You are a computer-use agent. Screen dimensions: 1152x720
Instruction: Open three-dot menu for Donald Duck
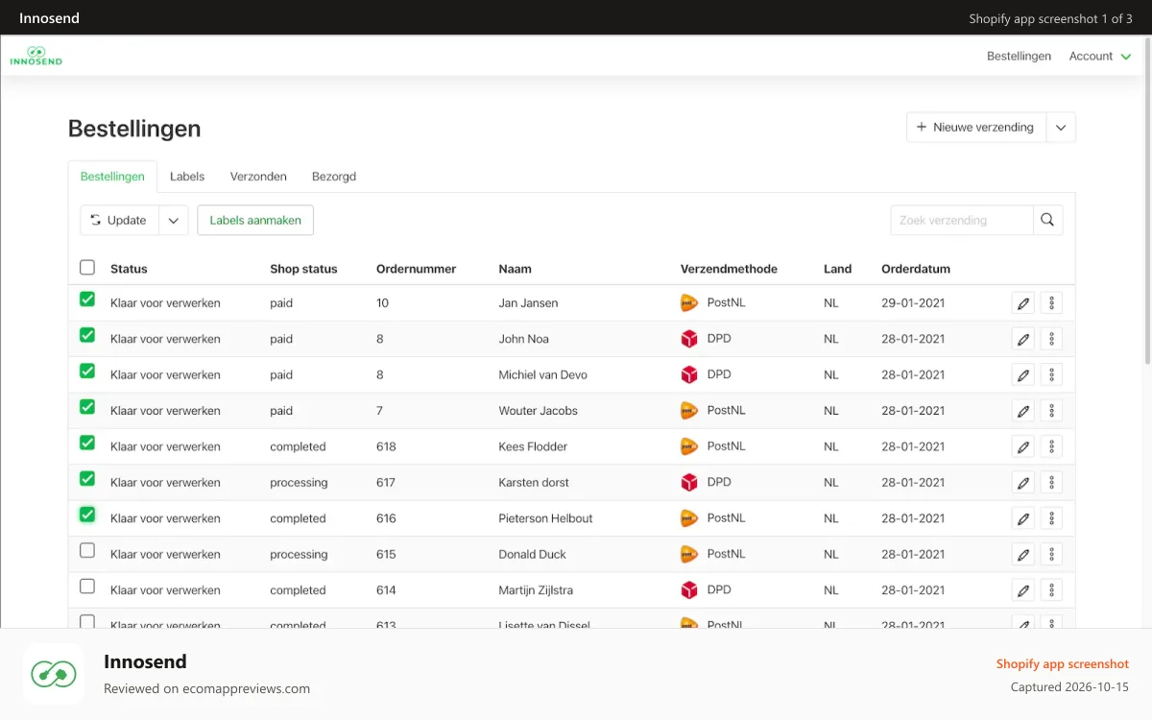tap(1052, 555)
